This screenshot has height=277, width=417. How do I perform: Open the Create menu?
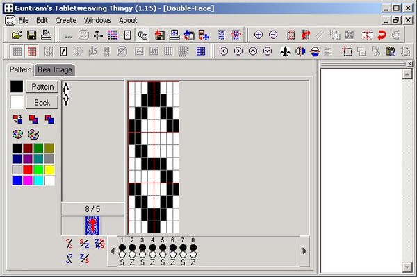click(x=66, y=20)
